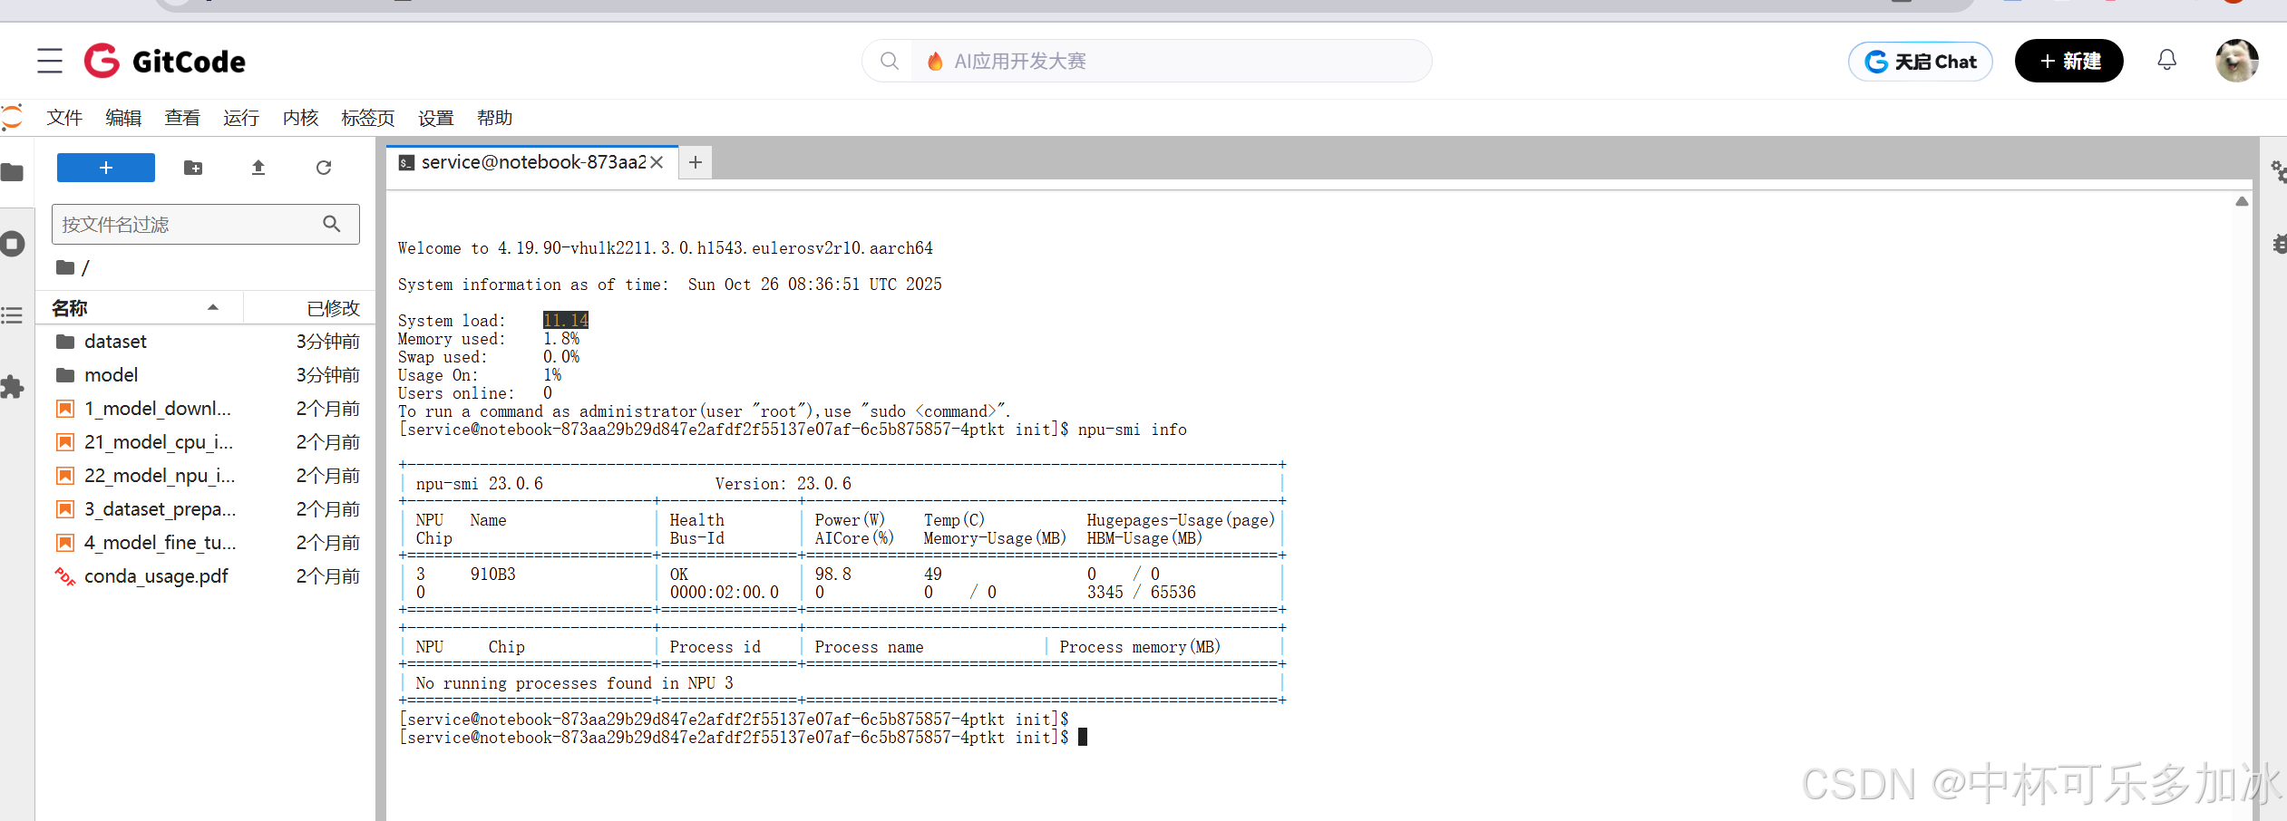Click the Jupyter logo icon
This screenshot has height=821, width=2287.
(11, 118)
